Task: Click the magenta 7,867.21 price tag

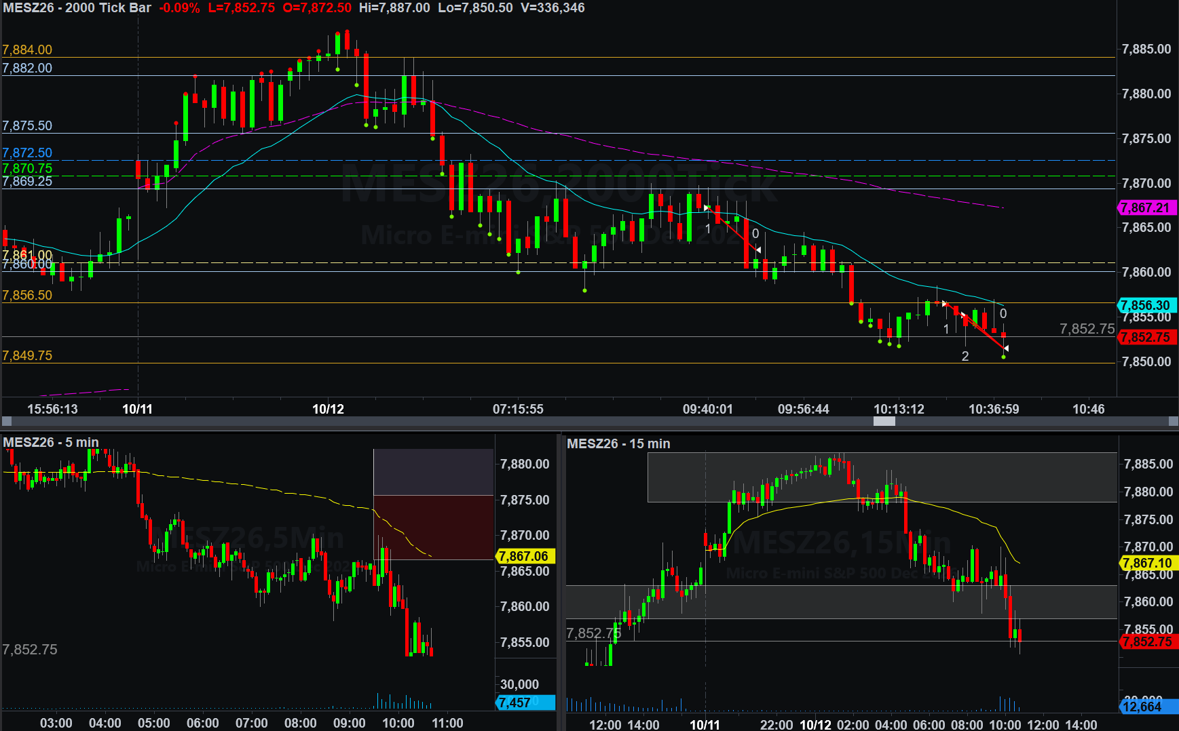Action: tap(1146, 208)
